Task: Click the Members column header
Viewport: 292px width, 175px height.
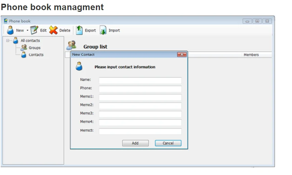Action: pos(251,55)
